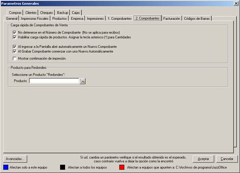The height and width of the screenshot is (173, 240).
Task: Click the Cancelar button
Action: pos(227,159)
